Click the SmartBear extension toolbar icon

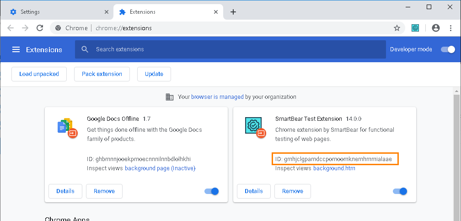pyautogui.click(x=415, y=28)
